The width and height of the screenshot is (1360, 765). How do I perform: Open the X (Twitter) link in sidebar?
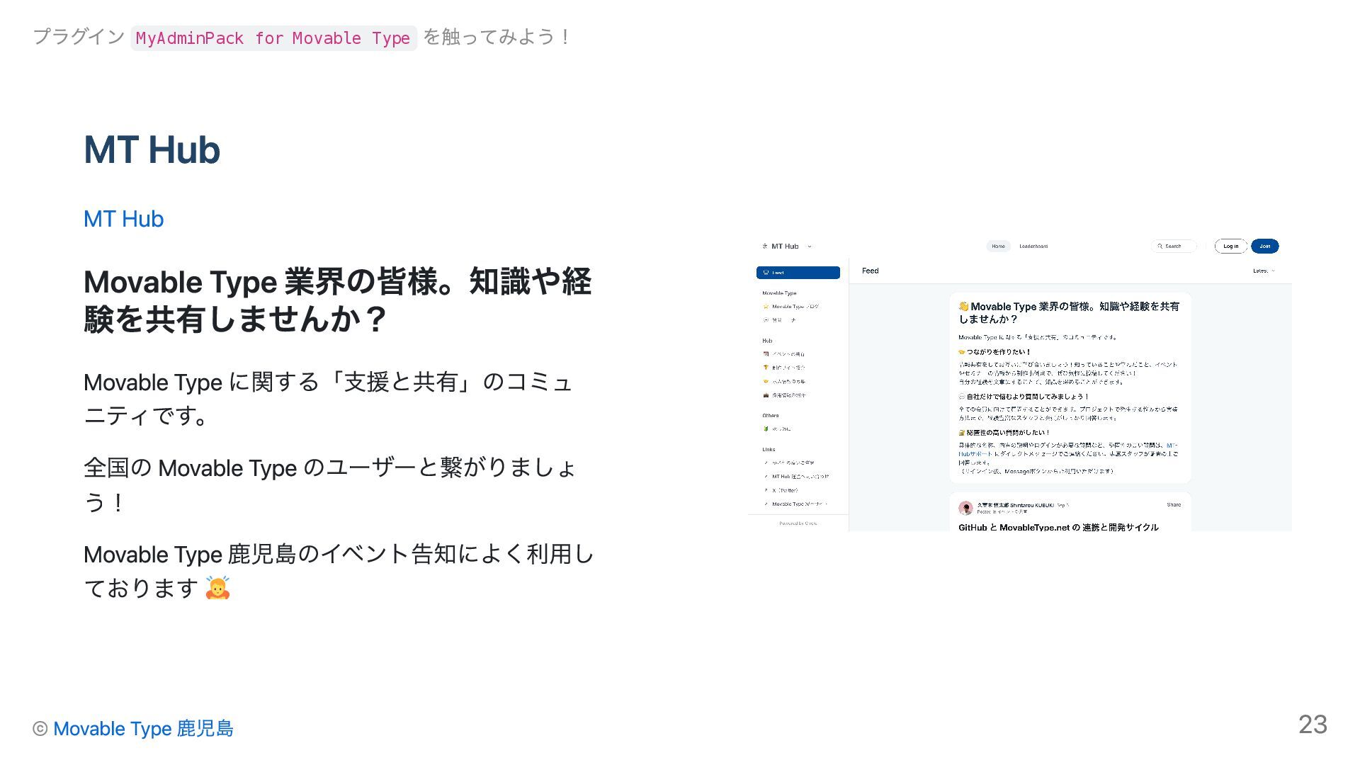(x=785, y=490)
